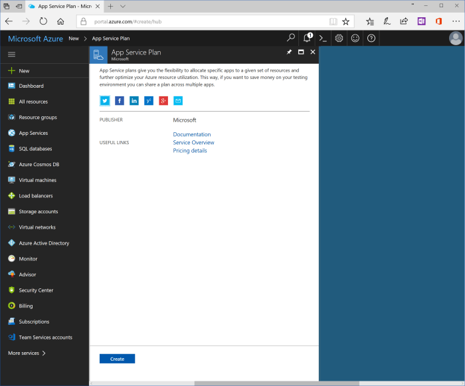Open Advisor icon in sidebar
The height and width of the screenshot is (386, 465).
pyautogui.click(x=11, y=274)
